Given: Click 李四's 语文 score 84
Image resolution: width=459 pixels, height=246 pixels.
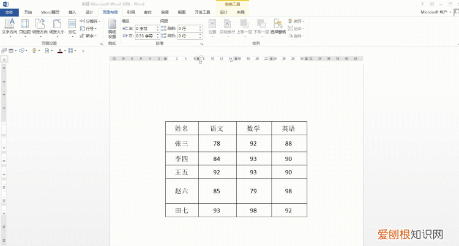Looking at the screenshot, I should click(217, 158).
